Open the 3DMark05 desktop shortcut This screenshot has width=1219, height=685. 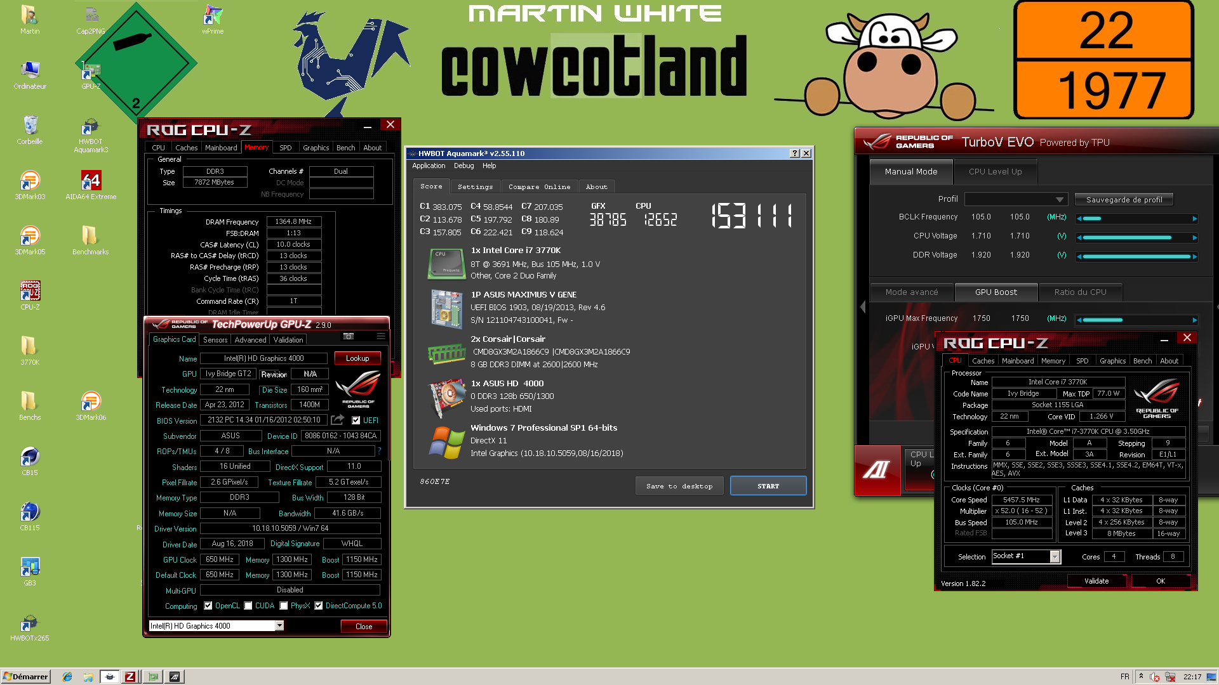(x=30, y=240)
